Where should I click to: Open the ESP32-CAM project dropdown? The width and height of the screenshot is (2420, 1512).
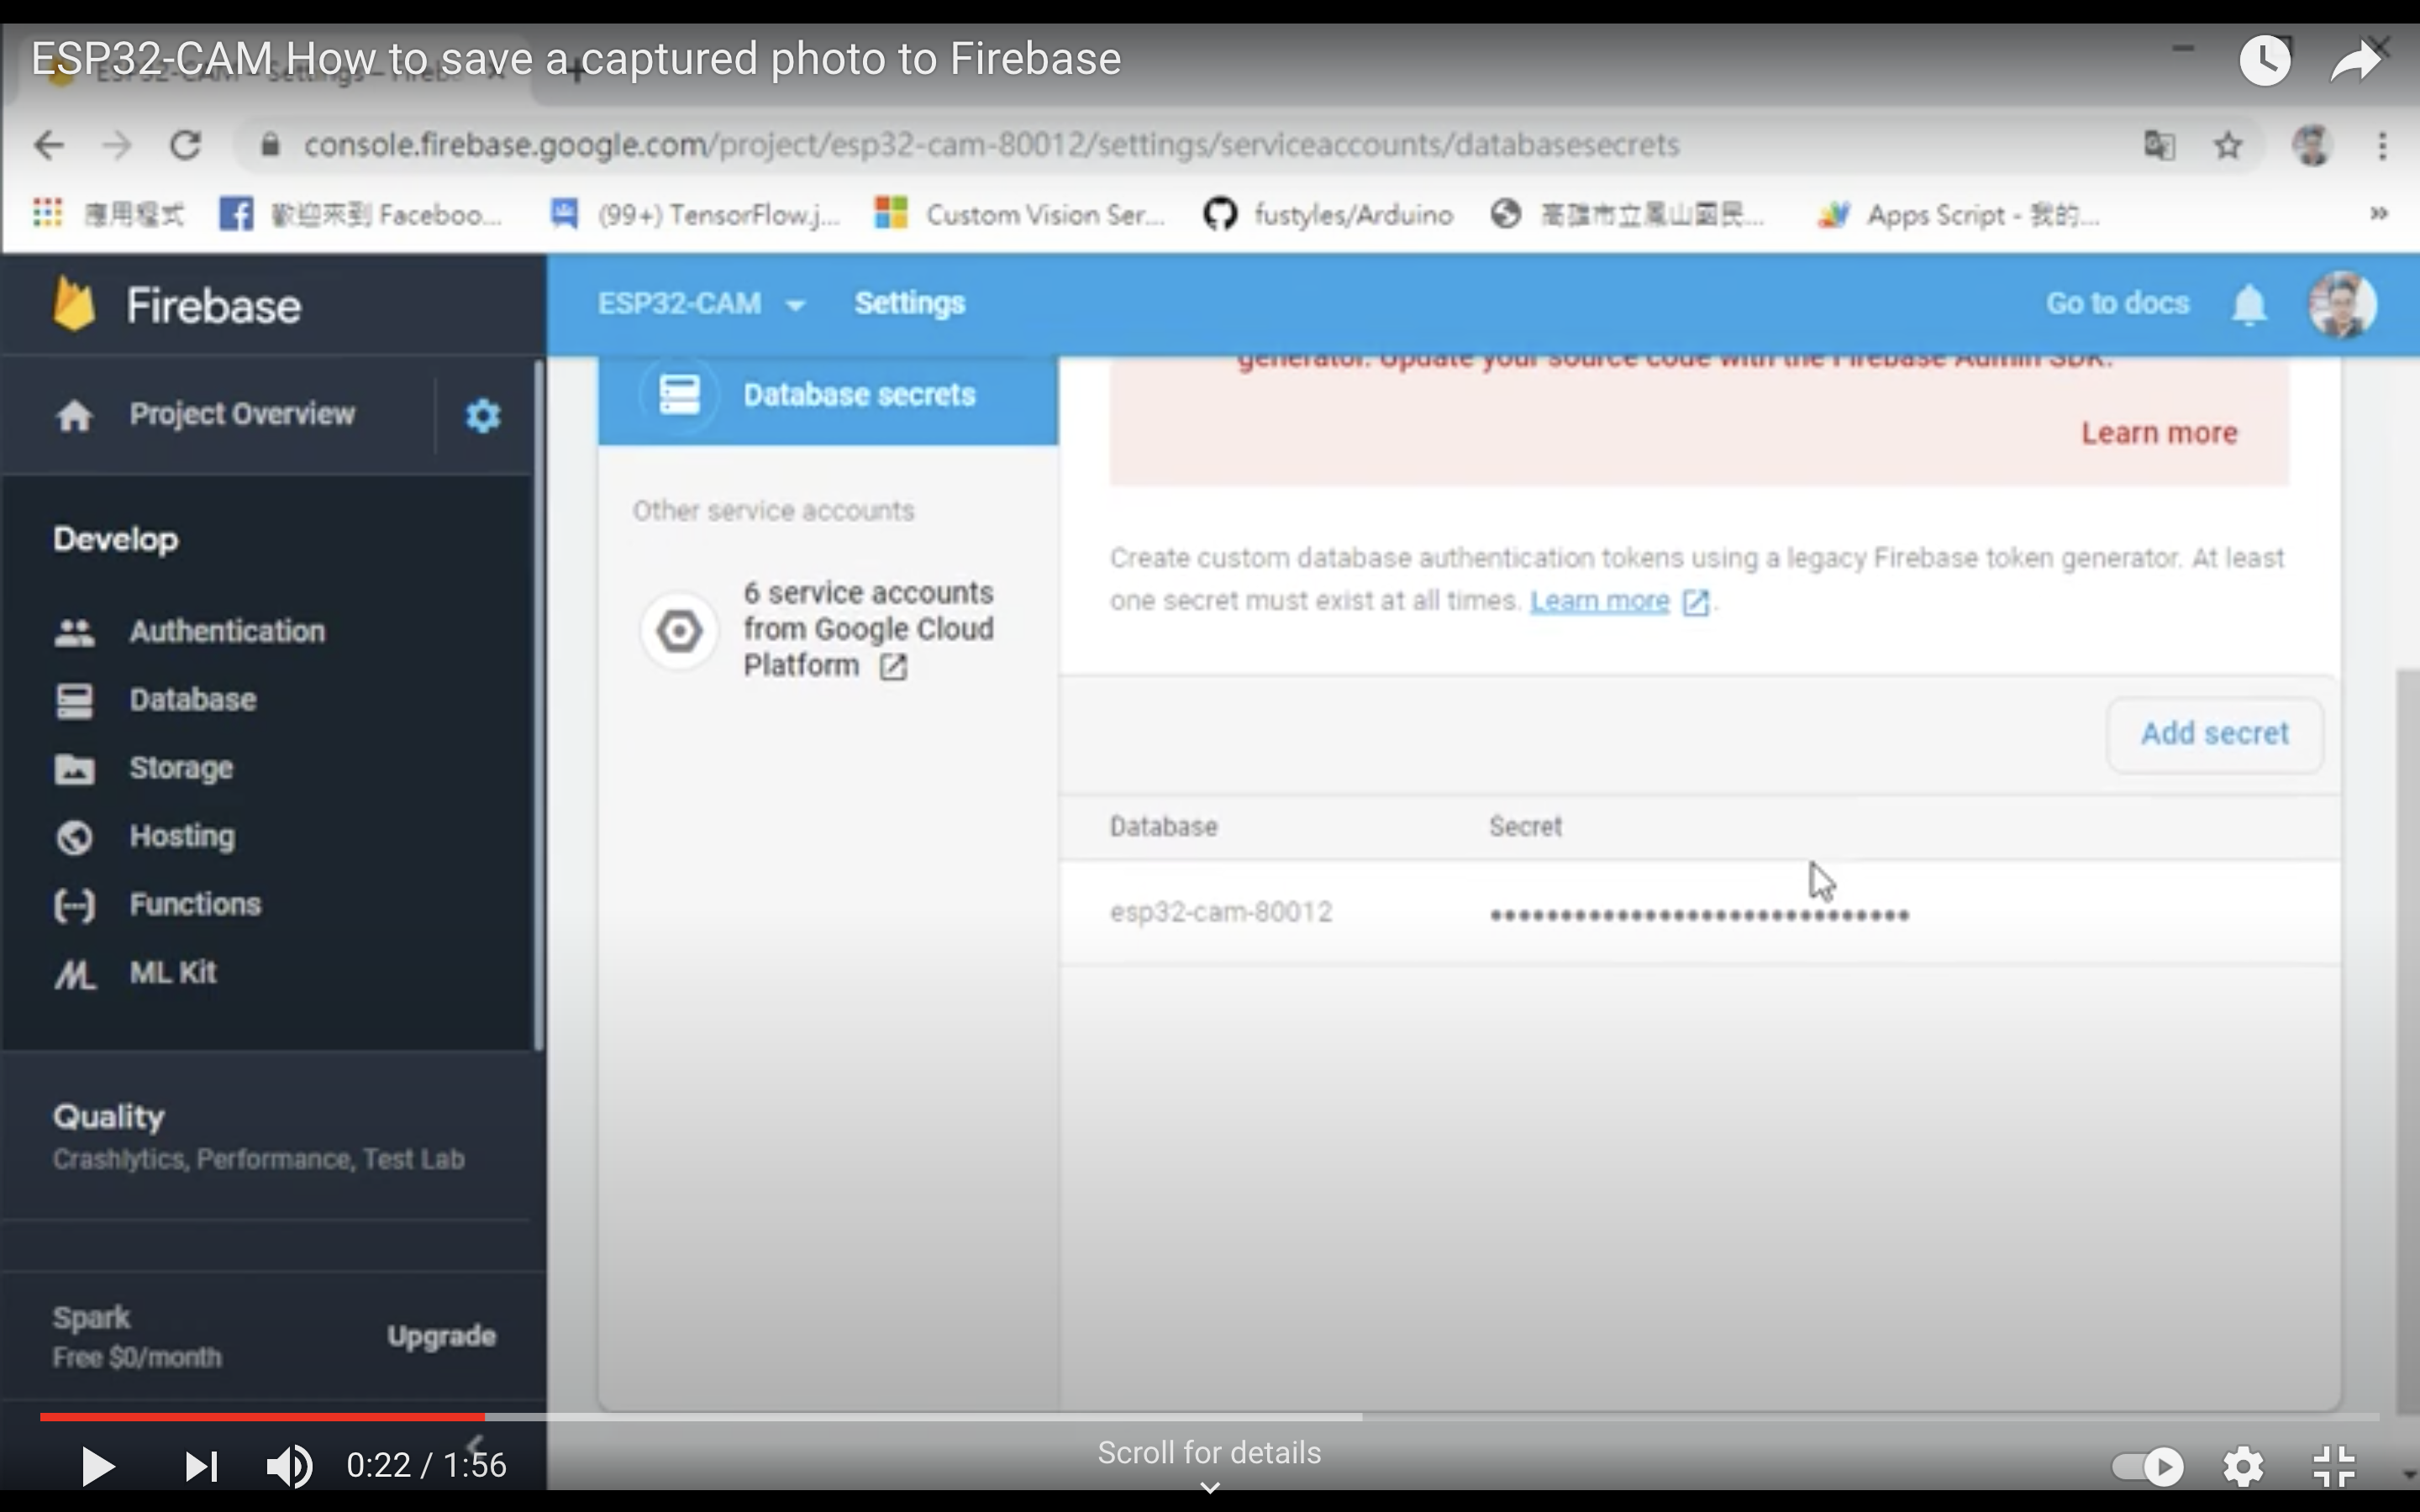(x=702, y=304)
